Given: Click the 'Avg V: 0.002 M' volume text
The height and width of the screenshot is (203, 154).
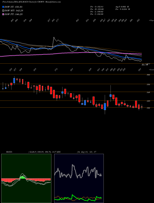Looking at the screenshot, I should pyautogui.click(x=122, y=6).
